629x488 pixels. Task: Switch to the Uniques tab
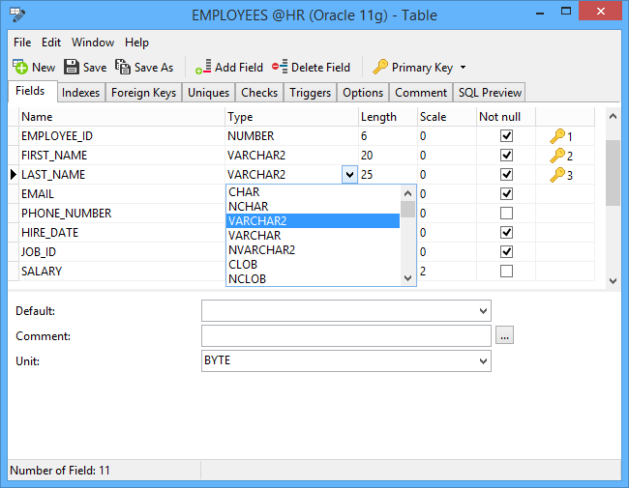click(209, 93)
